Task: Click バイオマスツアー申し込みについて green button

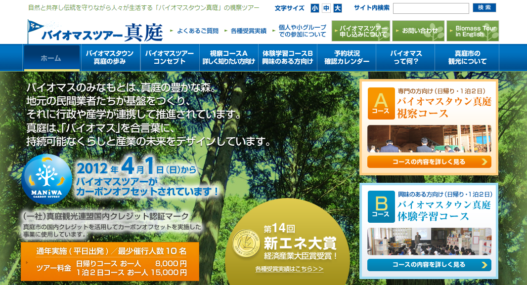Action: pos(361,31)
